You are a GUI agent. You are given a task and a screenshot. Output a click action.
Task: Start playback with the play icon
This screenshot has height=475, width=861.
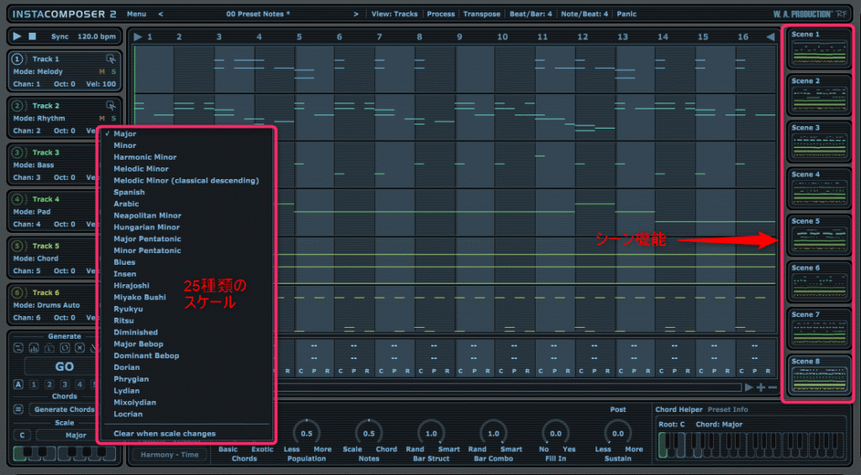(17, 36)
